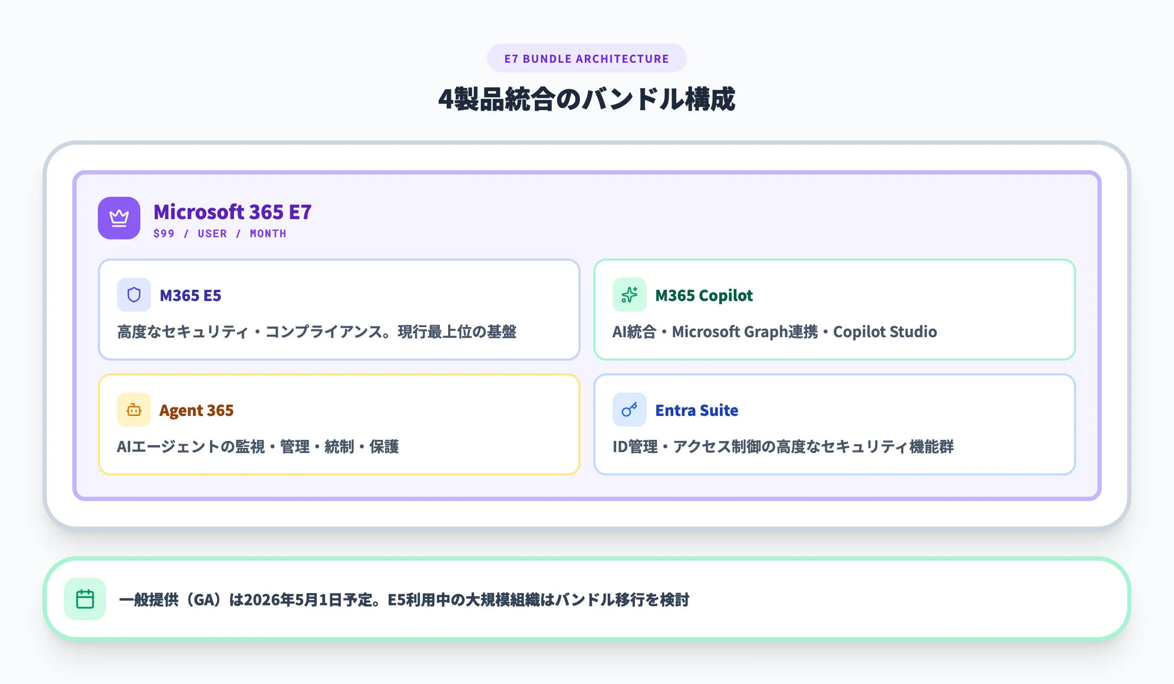1174x684 pixels.
Task: Select the M365 E5 product name
Action: [191, 295]
